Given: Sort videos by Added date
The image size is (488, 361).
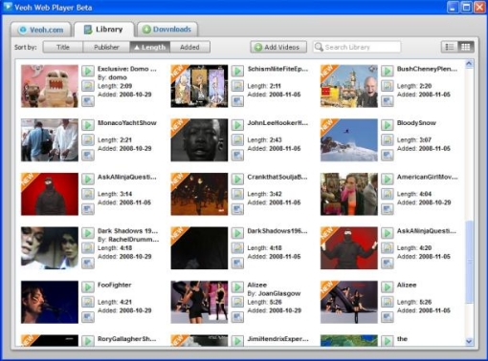Looking at the screenshot, I should coord(189,47).
